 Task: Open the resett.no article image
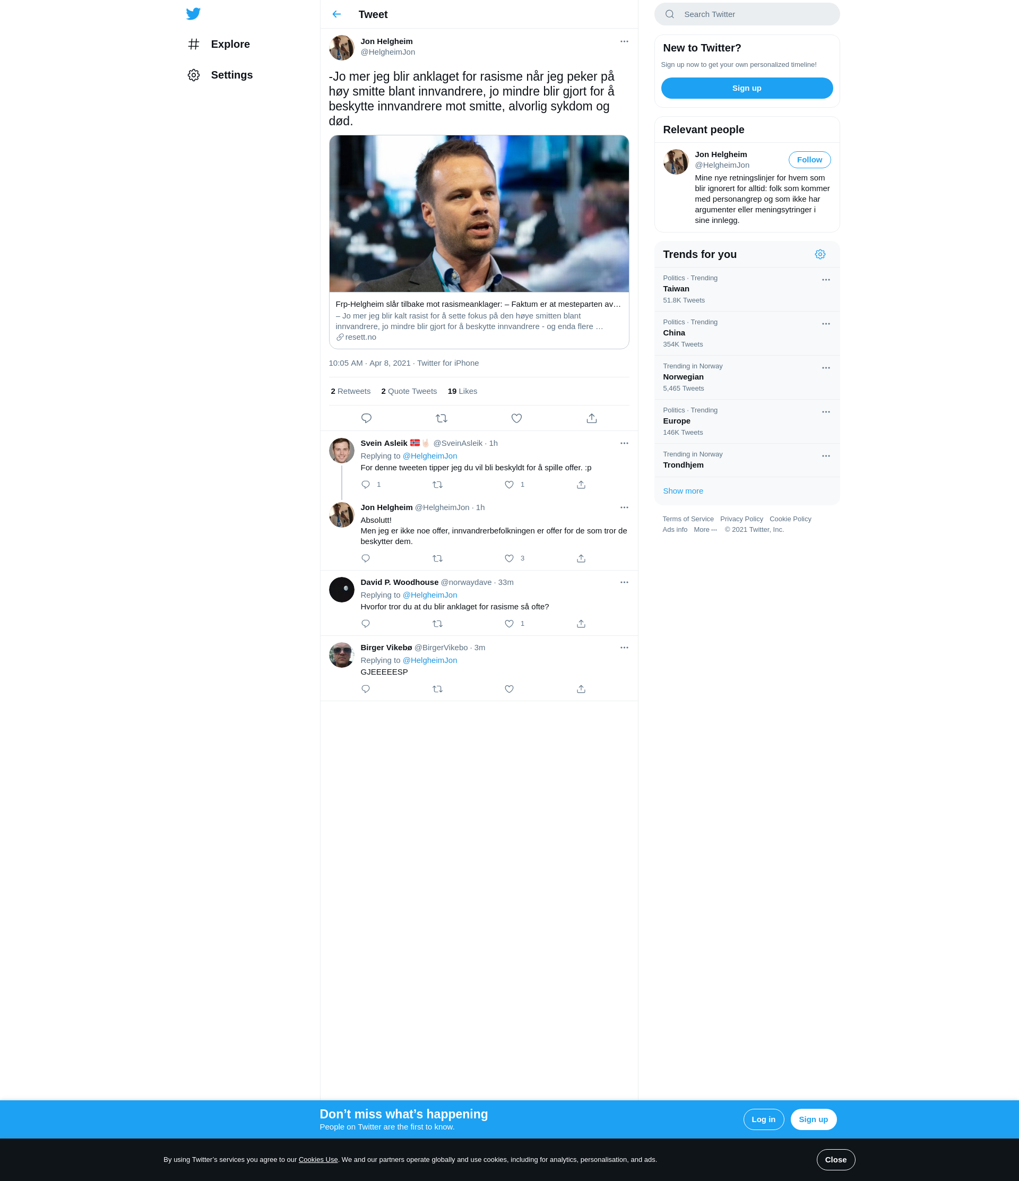point(479,214)
